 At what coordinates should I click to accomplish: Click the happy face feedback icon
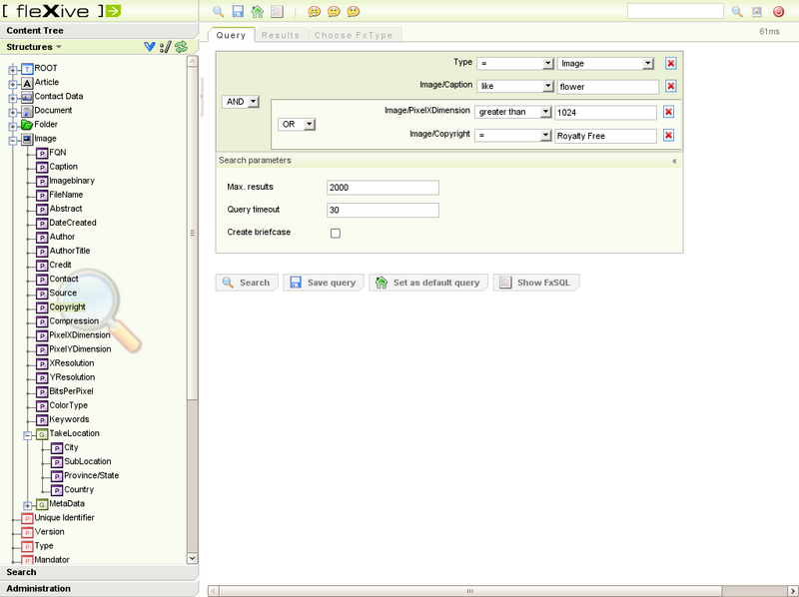pyautogui.click(x=314, y=10)
